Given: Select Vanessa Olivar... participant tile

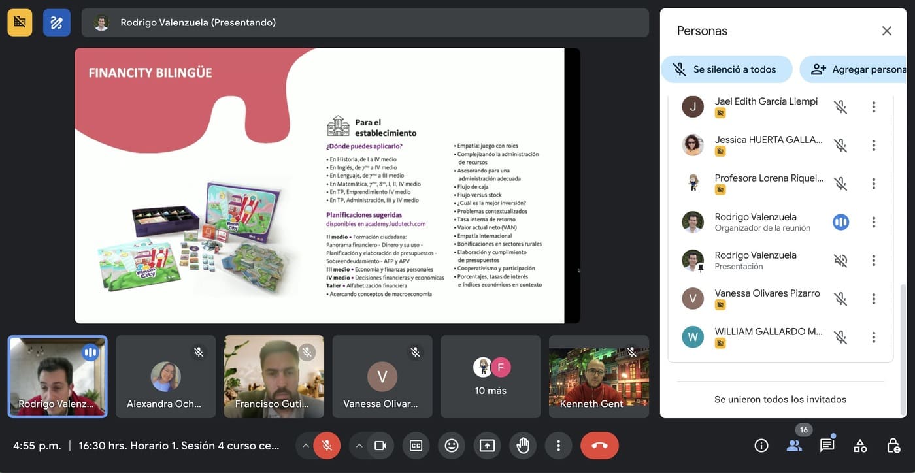Looking at the screenshot, I should point(382,377).
